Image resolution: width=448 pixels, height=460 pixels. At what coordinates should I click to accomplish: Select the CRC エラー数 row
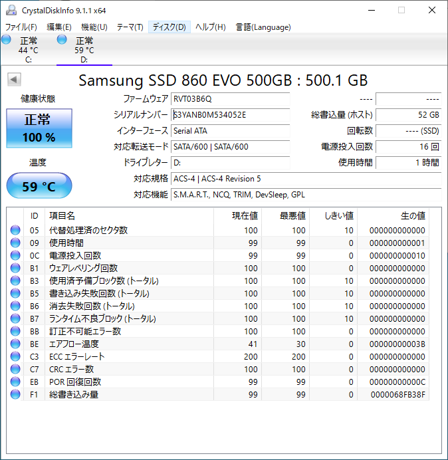[218, 369]
